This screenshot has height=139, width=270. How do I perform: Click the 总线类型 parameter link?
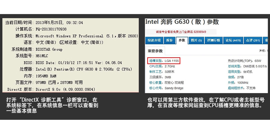234,66
